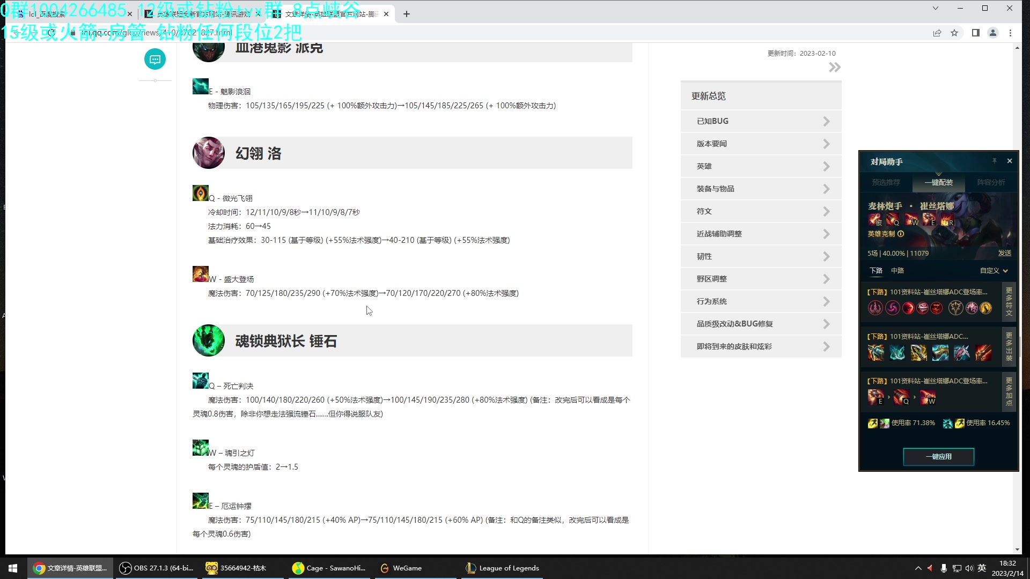Click Tristana passive ability icon
The width and height of the screenshot is (1030, 579).
pyautogui.click(x=875, y=219)
